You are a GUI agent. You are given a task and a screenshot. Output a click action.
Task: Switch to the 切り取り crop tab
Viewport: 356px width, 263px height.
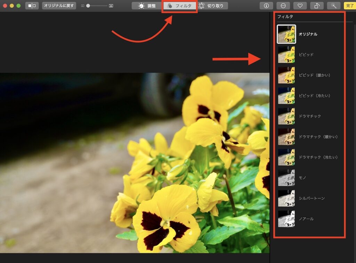point(211,5)
